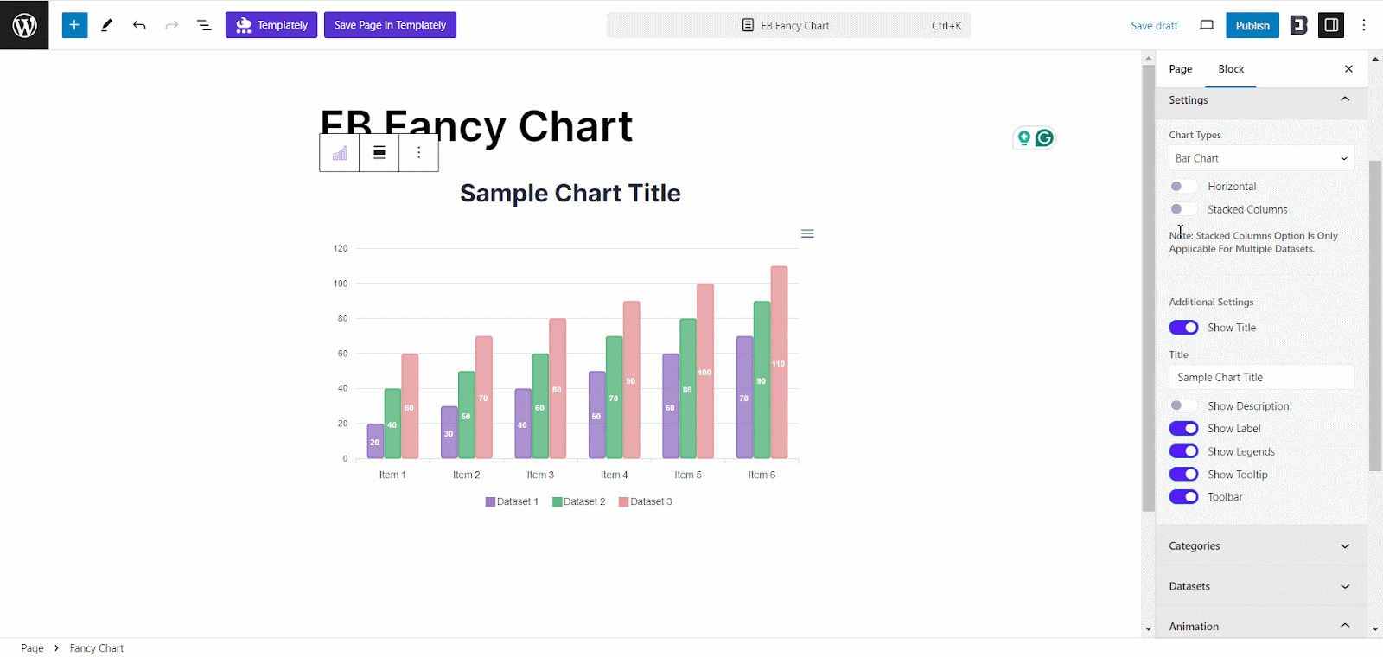Viewport: 1383px width, 657px height.
Task: Collapse the Animation section
Action: [x=1260, y=625]
